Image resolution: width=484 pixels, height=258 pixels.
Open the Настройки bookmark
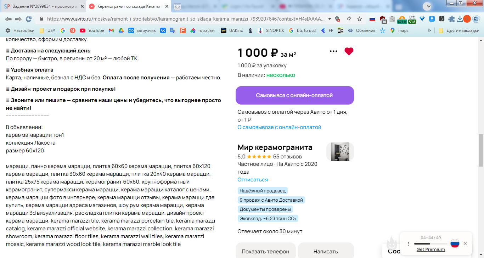point(20,30)
